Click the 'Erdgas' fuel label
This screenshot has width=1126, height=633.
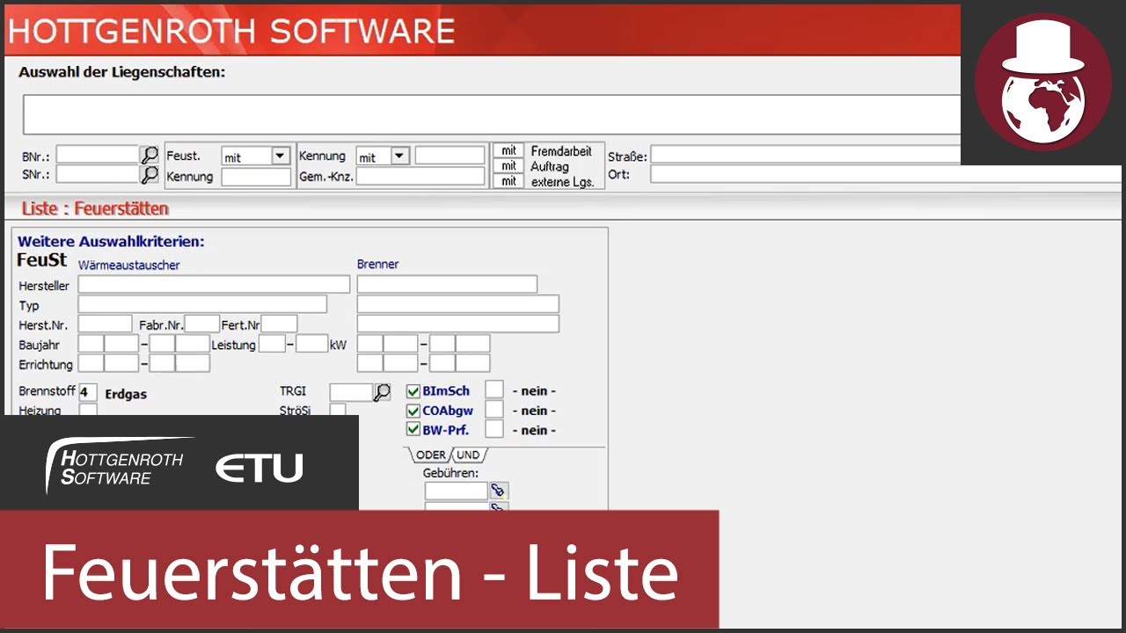[125, 393]
